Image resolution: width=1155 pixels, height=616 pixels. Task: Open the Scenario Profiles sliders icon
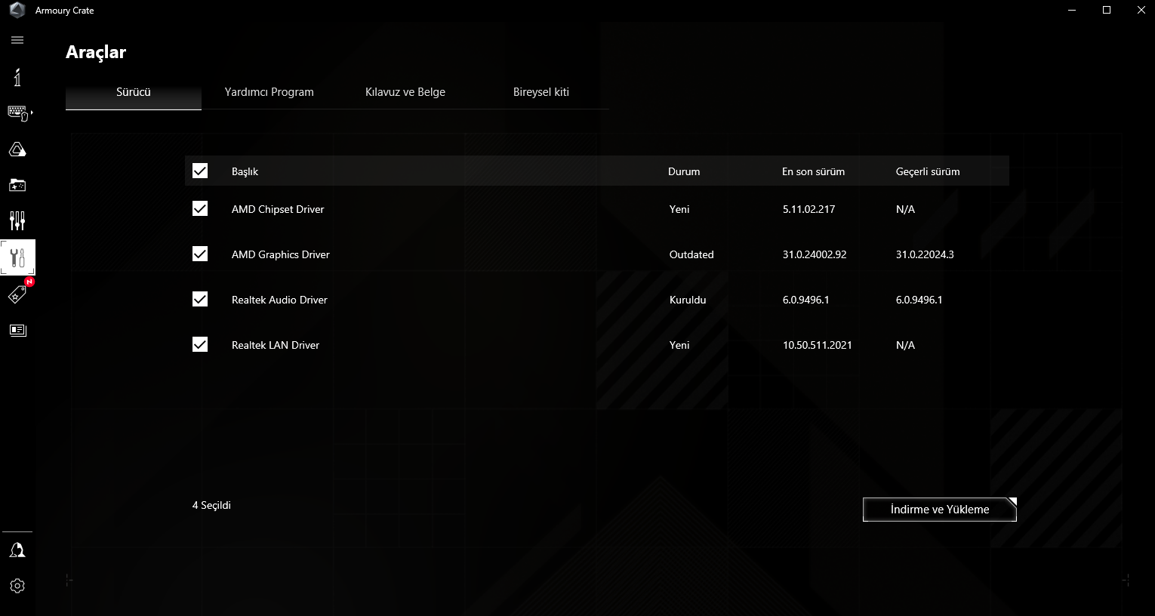[17, 220]
